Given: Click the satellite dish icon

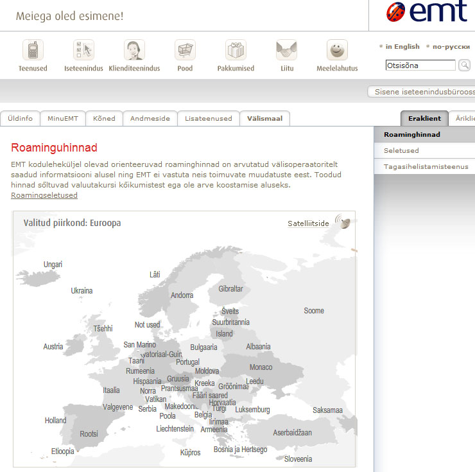Looking at the screenshot, I should coord(343,222).
